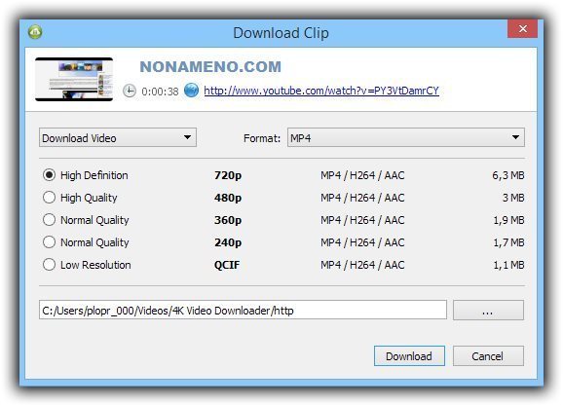563x406 pixels.
Task: Open the Download Video dropdown
Action: click(x=118, y=137)
